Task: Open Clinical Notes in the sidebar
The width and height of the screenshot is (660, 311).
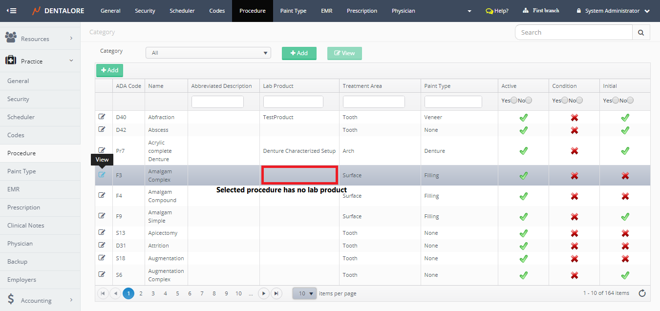Action: (25, 226)
